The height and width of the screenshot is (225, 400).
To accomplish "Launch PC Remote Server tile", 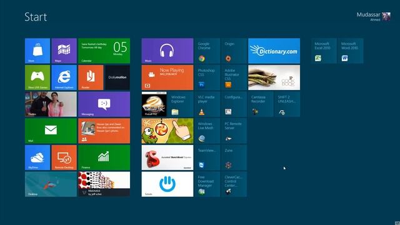I will [234, 131].
